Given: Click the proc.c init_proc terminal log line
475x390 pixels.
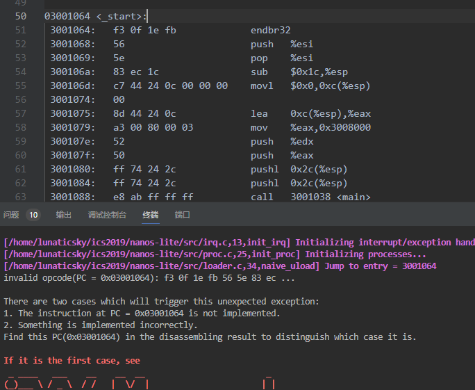Looking at the screenshot, I should point(215,254).
